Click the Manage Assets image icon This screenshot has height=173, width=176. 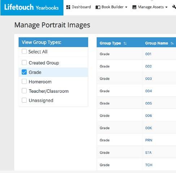point(134,7)
